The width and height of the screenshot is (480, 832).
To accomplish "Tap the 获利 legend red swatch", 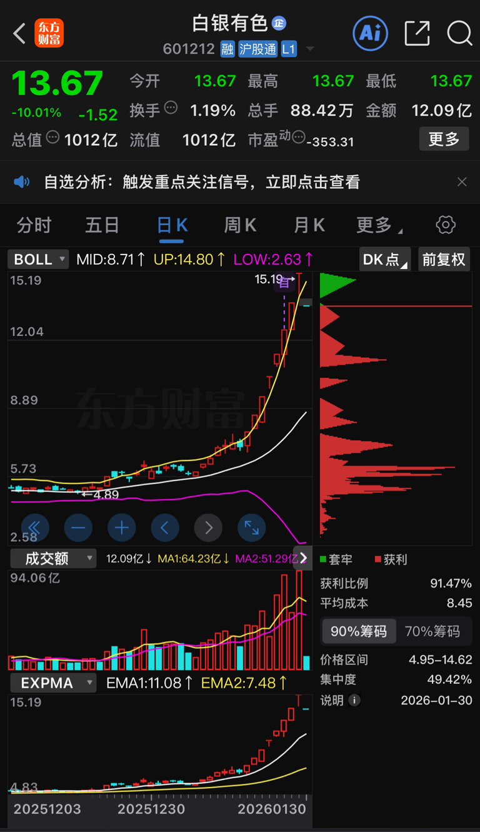I will tap(378, 559).
